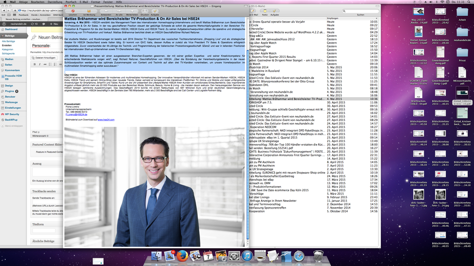The image size is (474, 266).
Task: Open the E-Mail menu in menu bar
Action: pyautogui.click(x=84, y=2)
